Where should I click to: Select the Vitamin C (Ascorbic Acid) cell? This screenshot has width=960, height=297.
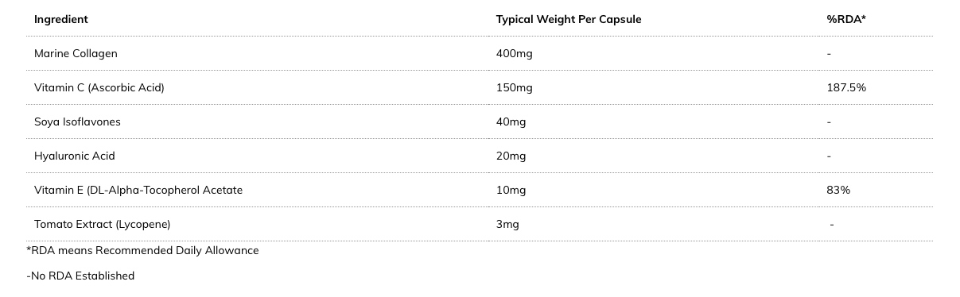point(99,87)
